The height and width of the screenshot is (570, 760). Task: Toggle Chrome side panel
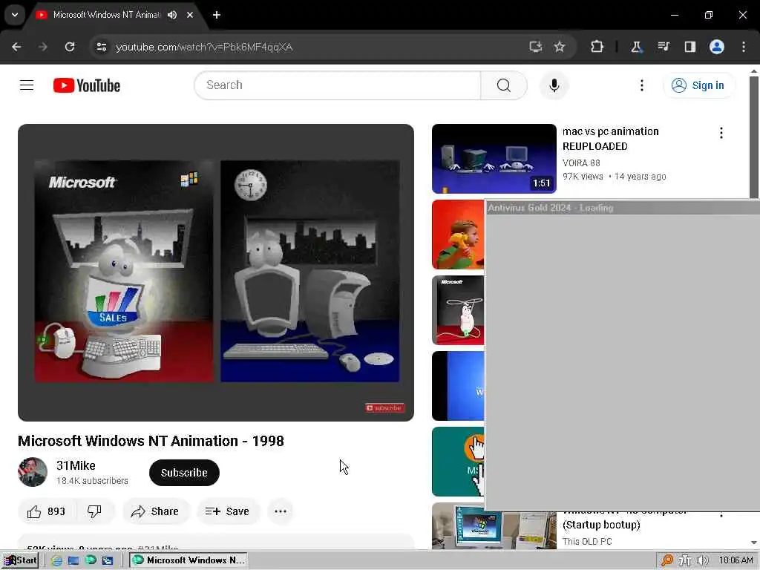[x=689, y=47]
